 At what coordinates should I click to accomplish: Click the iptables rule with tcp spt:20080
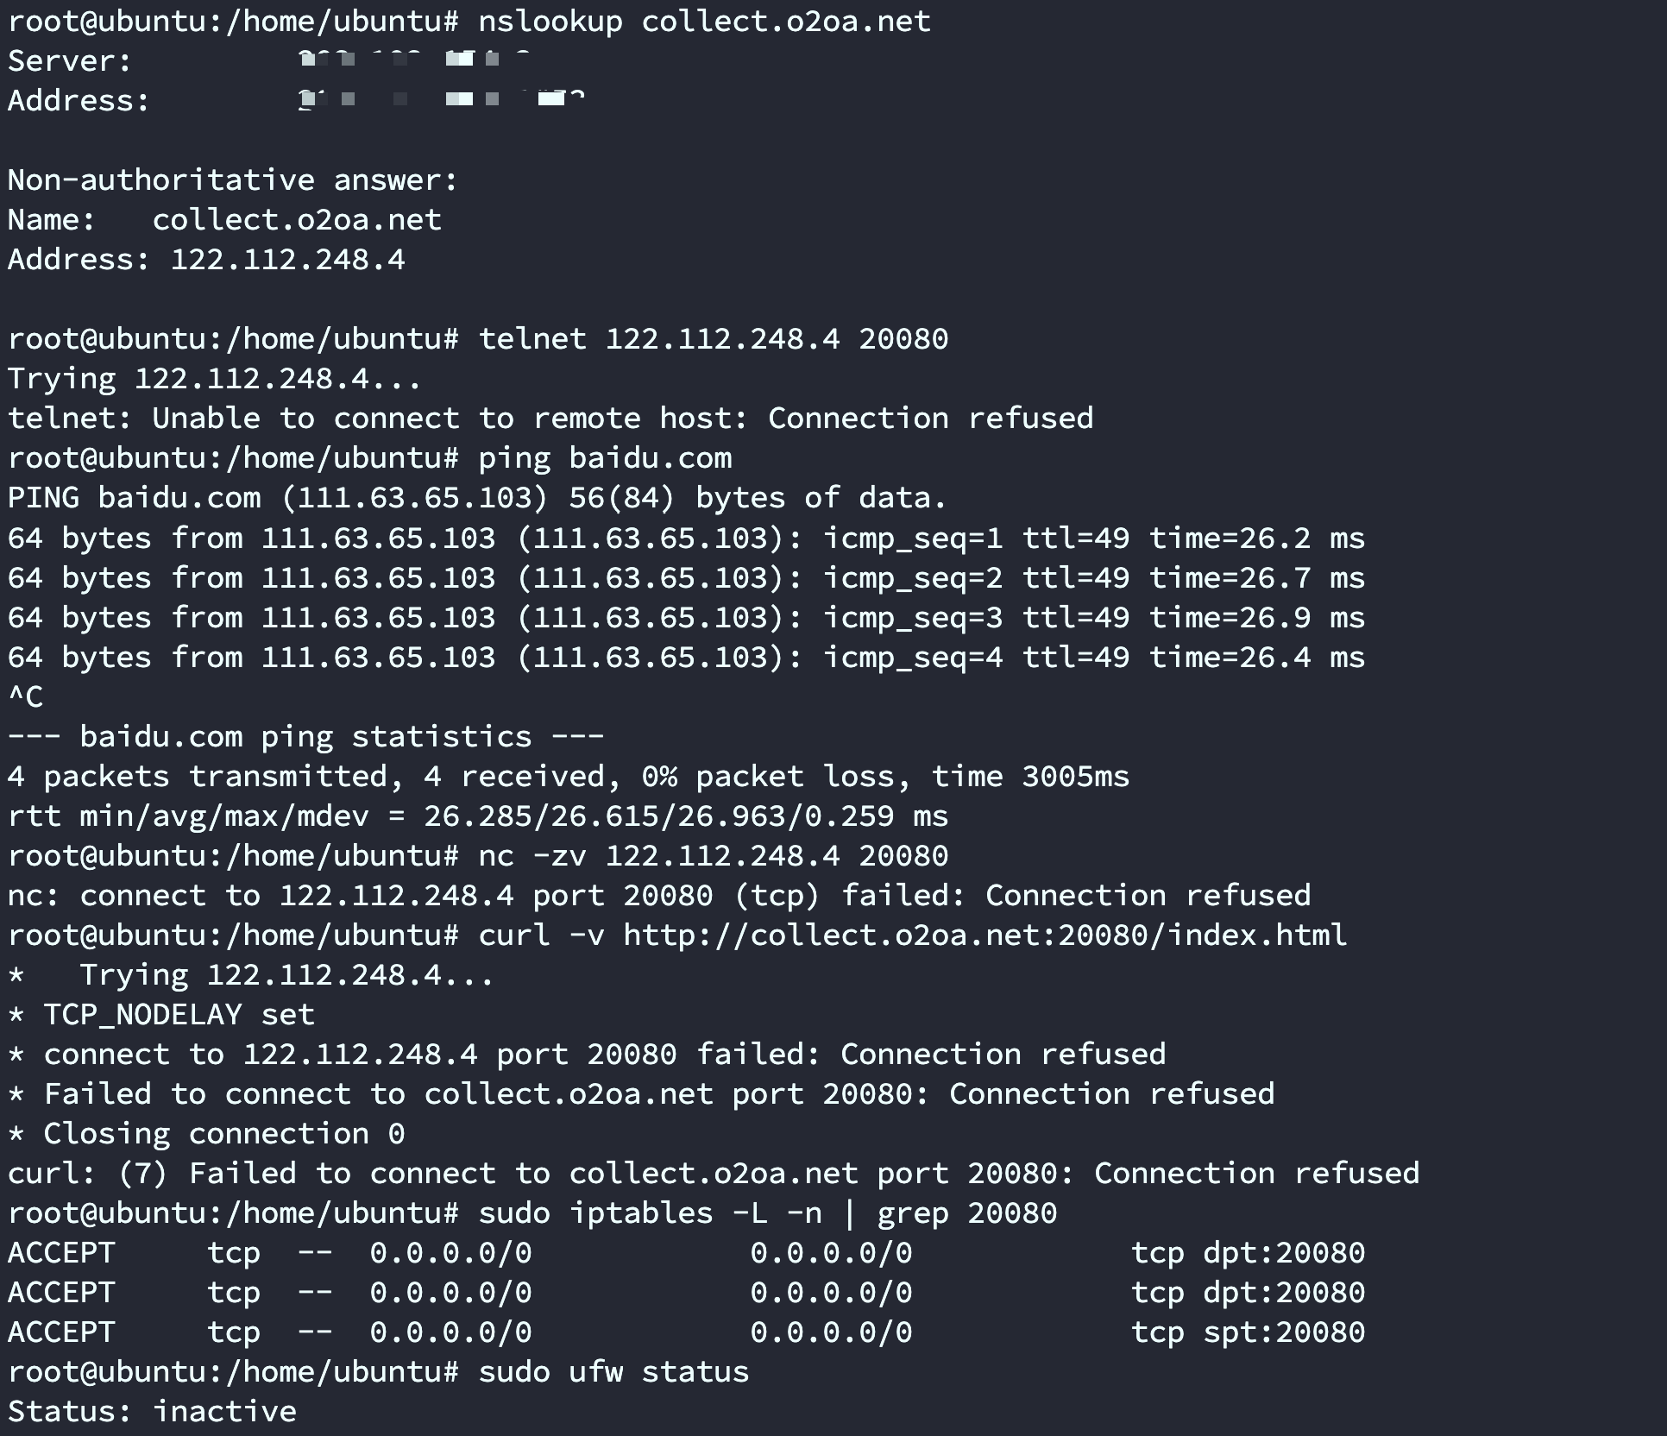686,1332
